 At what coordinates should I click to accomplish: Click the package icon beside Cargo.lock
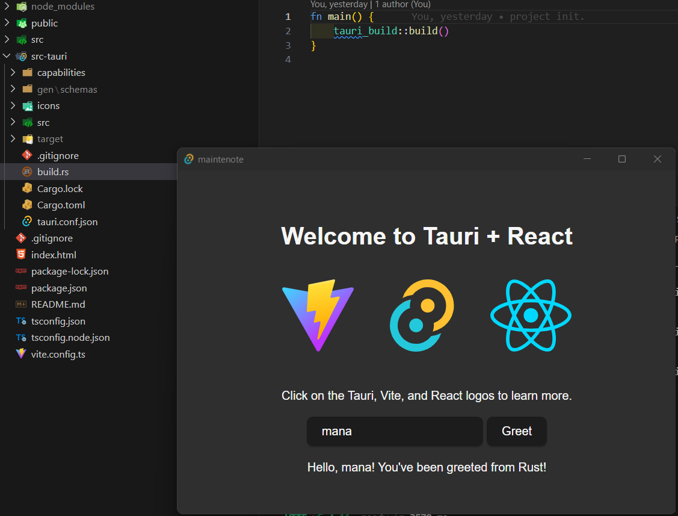[x=27, y=188]
